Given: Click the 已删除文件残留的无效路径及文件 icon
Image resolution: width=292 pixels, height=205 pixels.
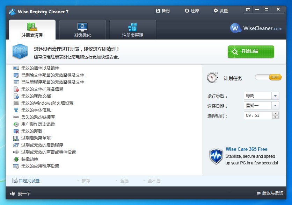Looking at the screenshot, I should [16, 75].
